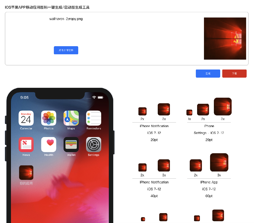Tap the Calendar app icon on phone
This screenshot has width=254, height=223.
pos(26,118)
